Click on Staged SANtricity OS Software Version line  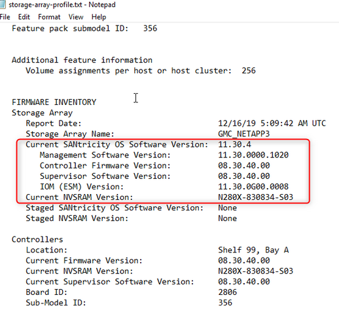click(x=131, y=208)
